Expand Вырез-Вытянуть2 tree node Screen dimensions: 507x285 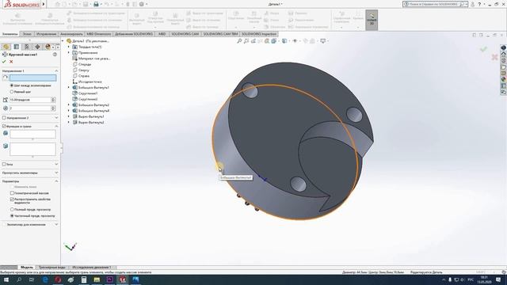(x=69, y=123)
